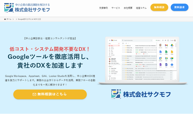Click the heading Googleツールを徹底活用し、
This screenshot has height=114, width=193.
[x=48, y=57]
